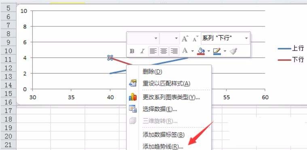Image resolution: width=307 pixels, height=150 pixels.
Task: Select the red 下行 data line
Action: pyautogui.click(x=121, y=61)
